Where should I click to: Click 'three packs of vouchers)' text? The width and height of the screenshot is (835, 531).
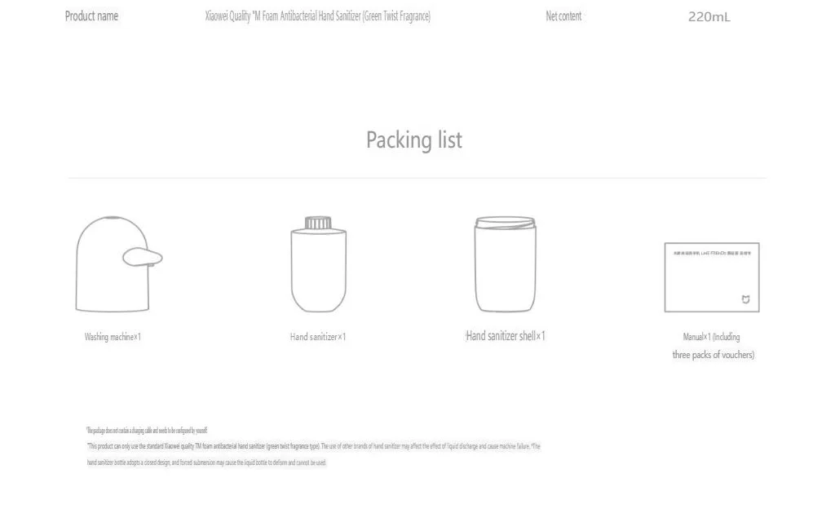[713, 355]
